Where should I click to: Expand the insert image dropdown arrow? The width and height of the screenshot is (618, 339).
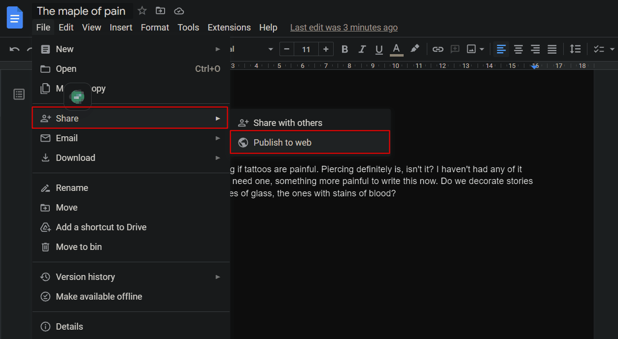coord(482,49)
